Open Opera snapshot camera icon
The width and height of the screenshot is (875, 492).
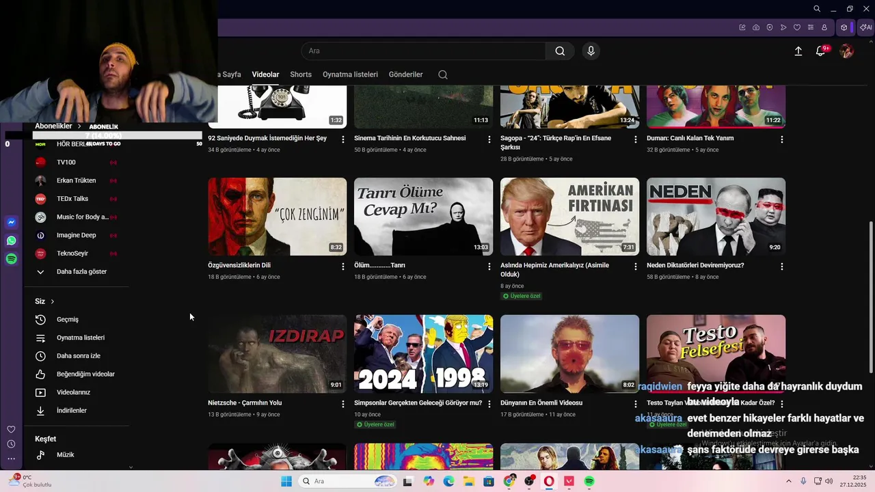pyautogui.click(x=756, y=27)
